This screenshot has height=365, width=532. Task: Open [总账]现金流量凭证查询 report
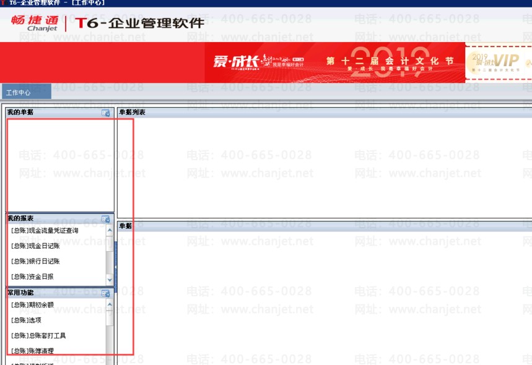click(45, 231)
